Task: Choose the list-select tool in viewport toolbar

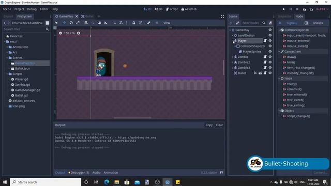Action: click(86, 23)
